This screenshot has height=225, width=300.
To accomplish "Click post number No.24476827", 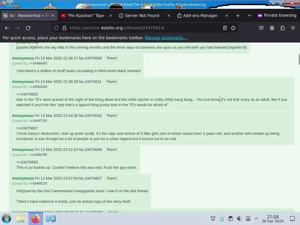I will (x=90, y=178).
